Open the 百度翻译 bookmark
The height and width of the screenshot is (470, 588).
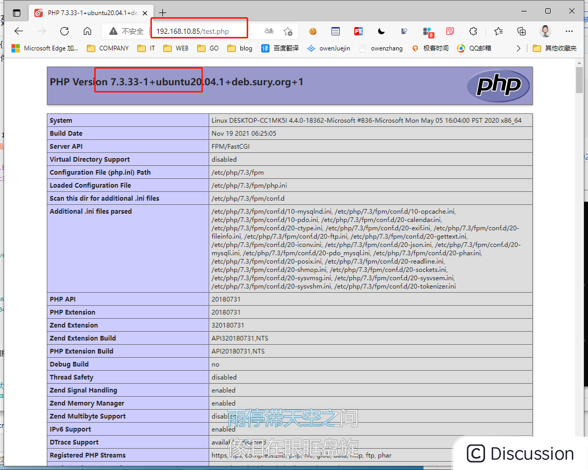280,48
